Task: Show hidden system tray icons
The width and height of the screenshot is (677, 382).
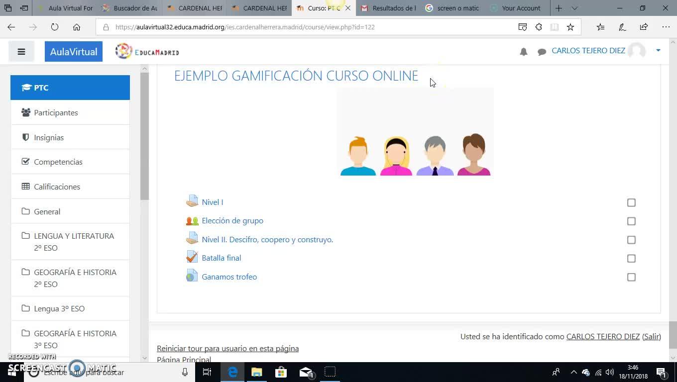Action: point(573,372)
